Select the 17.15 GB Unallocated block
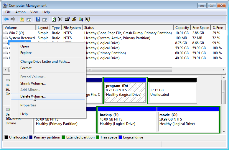Image resolution: width=229 pixels, height=150 pixels. click(x=172, y=91)
